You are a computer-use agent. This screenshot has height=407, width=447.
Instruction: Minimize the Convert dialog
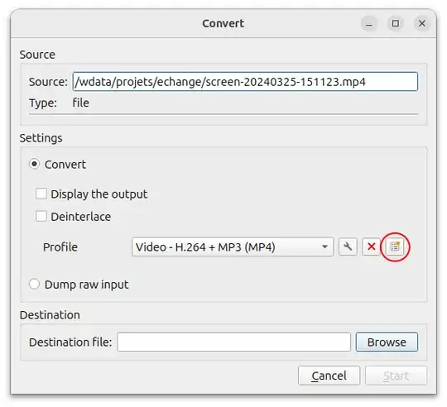click(x=369, y=24)
